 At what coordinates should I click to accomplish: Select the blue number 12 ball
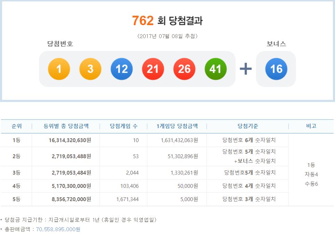(122, 69)
